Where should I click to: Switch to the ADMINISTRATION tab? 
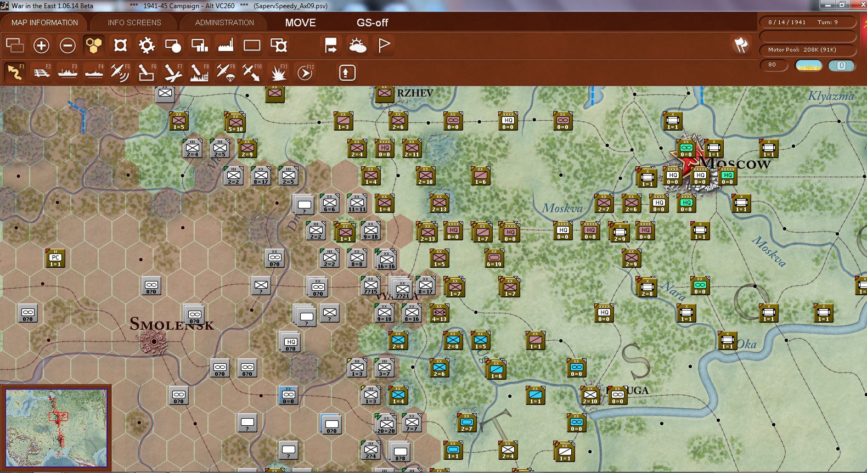point(224,22)
